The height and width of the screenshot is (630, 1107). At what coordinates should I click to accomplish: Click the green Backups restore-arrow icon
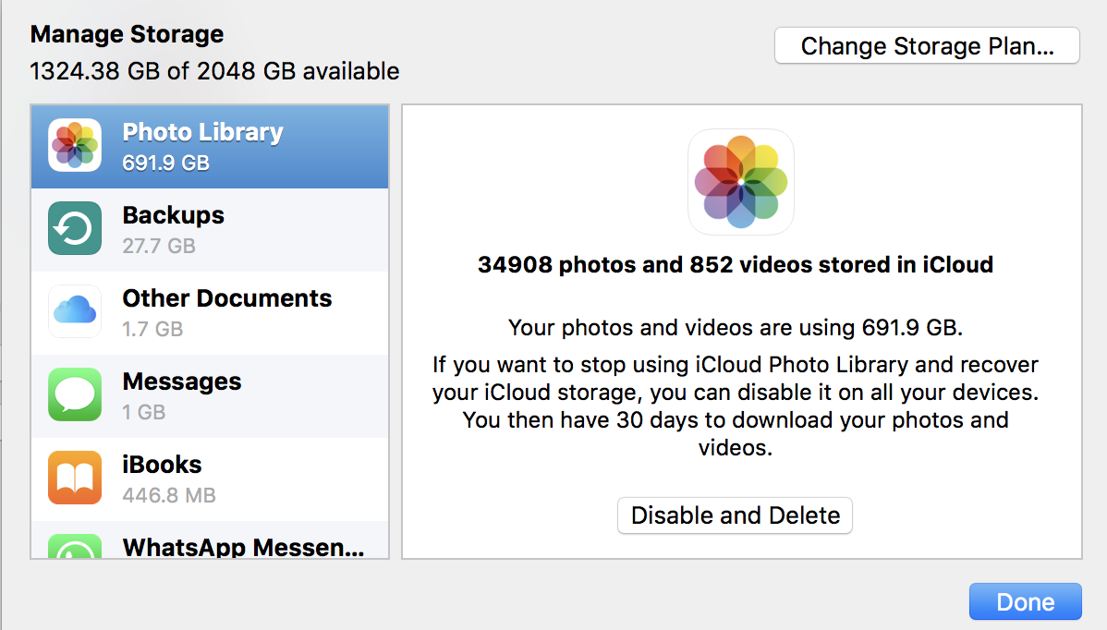point(75,228)
